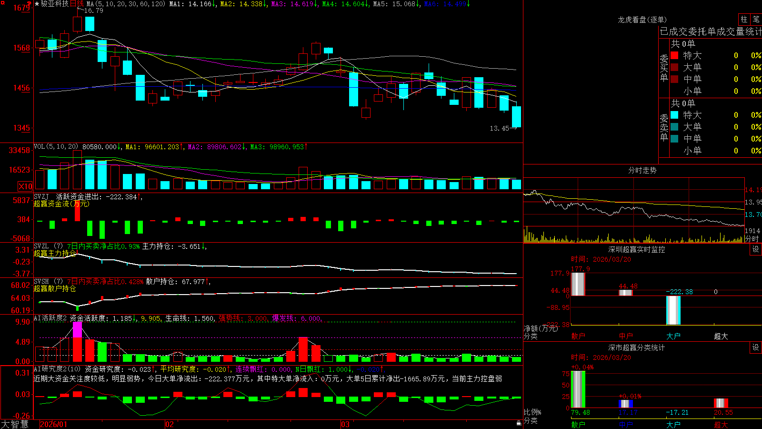Viewport: 762px width, 429px height.
Task: Click the -222.38 bar for 大户
Action: click(673, 310)
